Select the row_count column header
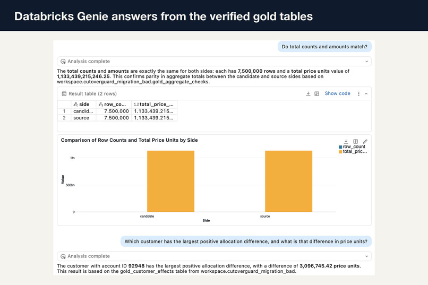 tap(114, 104)
